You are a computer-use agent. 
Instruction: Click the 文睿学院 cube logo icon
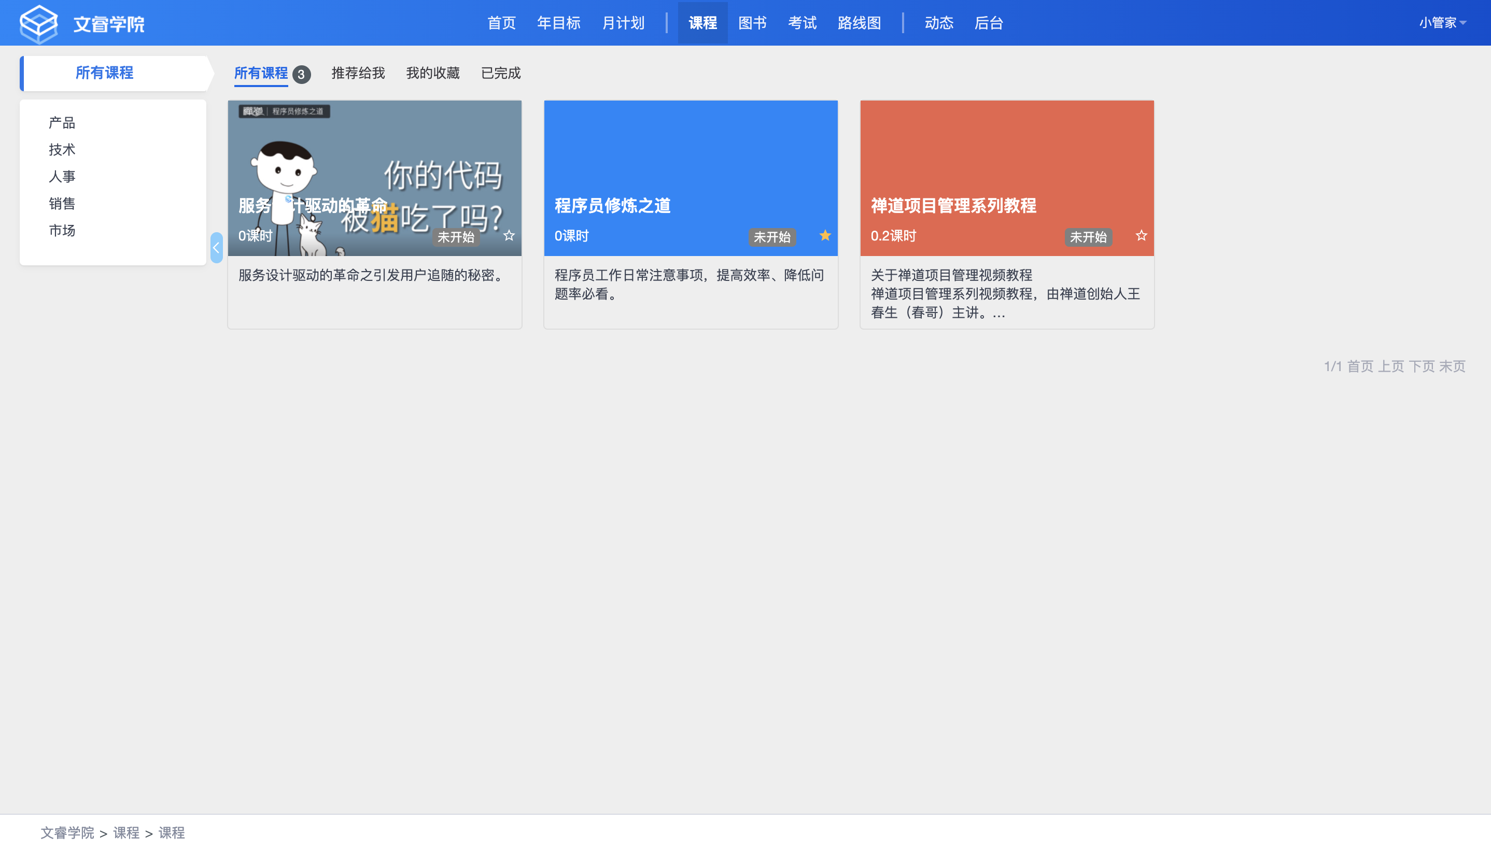(38, 23)
